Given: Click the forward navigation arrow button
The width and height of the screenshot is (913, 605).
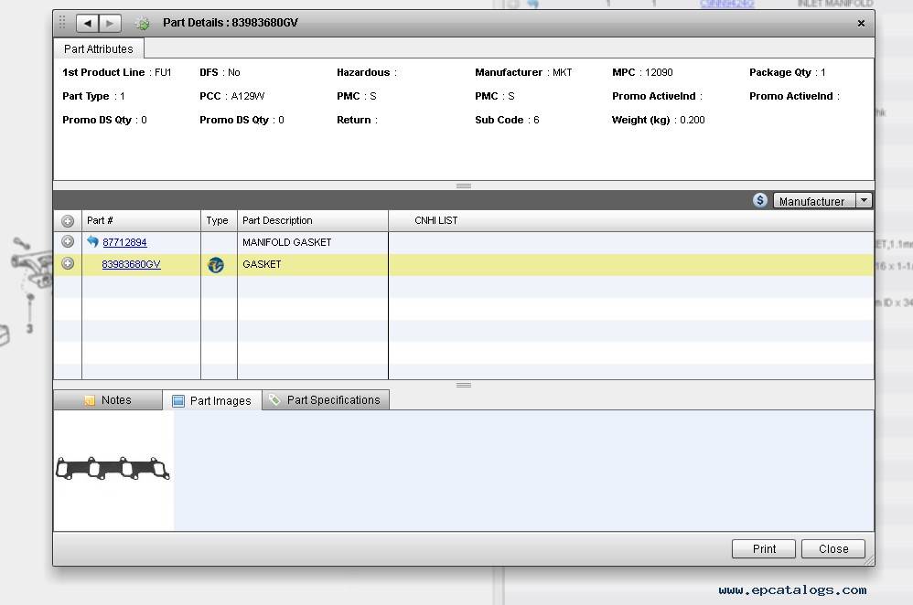Looking at the screenshot, I should click(x=110, y=23).
